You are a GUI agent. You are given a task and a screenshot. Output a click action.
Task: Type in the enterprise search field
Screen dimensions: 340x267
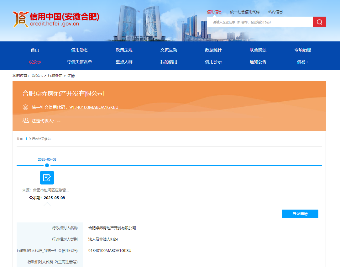pyautogui.click(x=259, y=22)
